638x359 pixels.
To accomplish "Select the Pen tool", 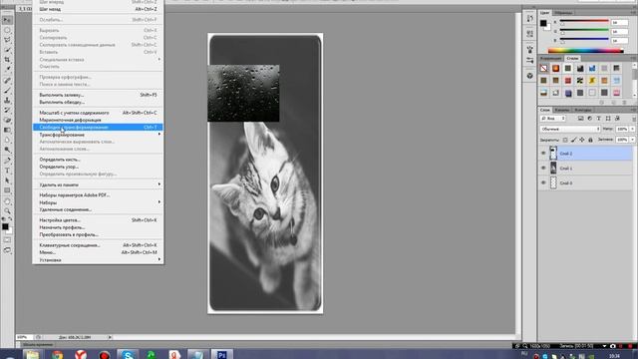I will (7, 161).
